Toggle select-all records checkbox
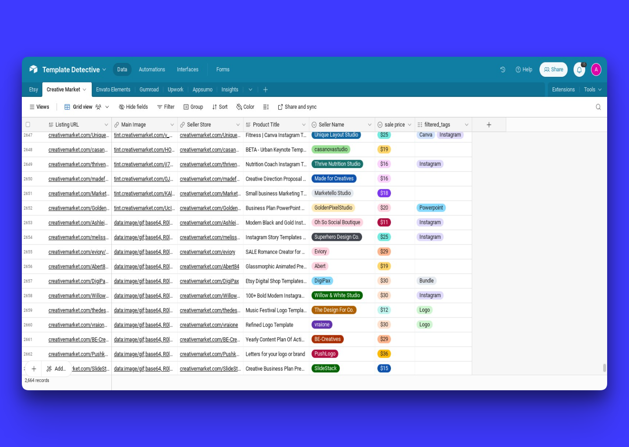This screenshot has height=447, width=629. coord(28,125)
